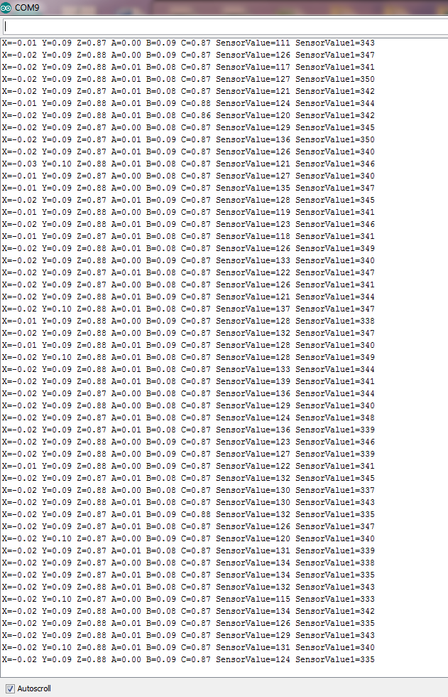The width and height of the screenshot is (448, 697).
Task: Click the SensorValue=139 reading
Action: coord(253,381)
